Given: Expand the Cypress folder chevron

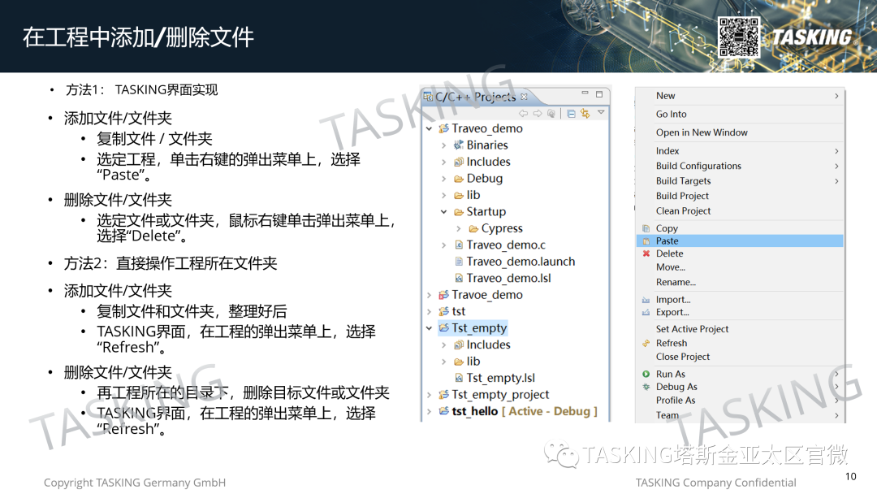Looking at the screenshot, I should point(459,229).
